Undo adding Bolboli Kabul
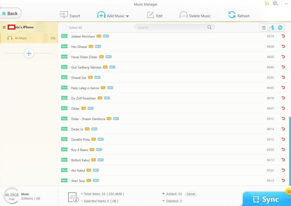This screenshot has height=206, width=291. pyautogui.click(x=283, y=160)
